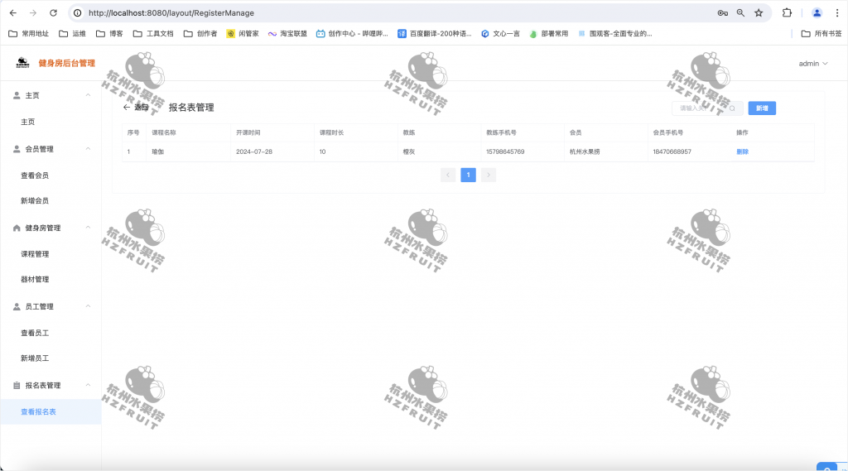Click the 开课时间 column header
848x471 pixels.
[248, 132]
